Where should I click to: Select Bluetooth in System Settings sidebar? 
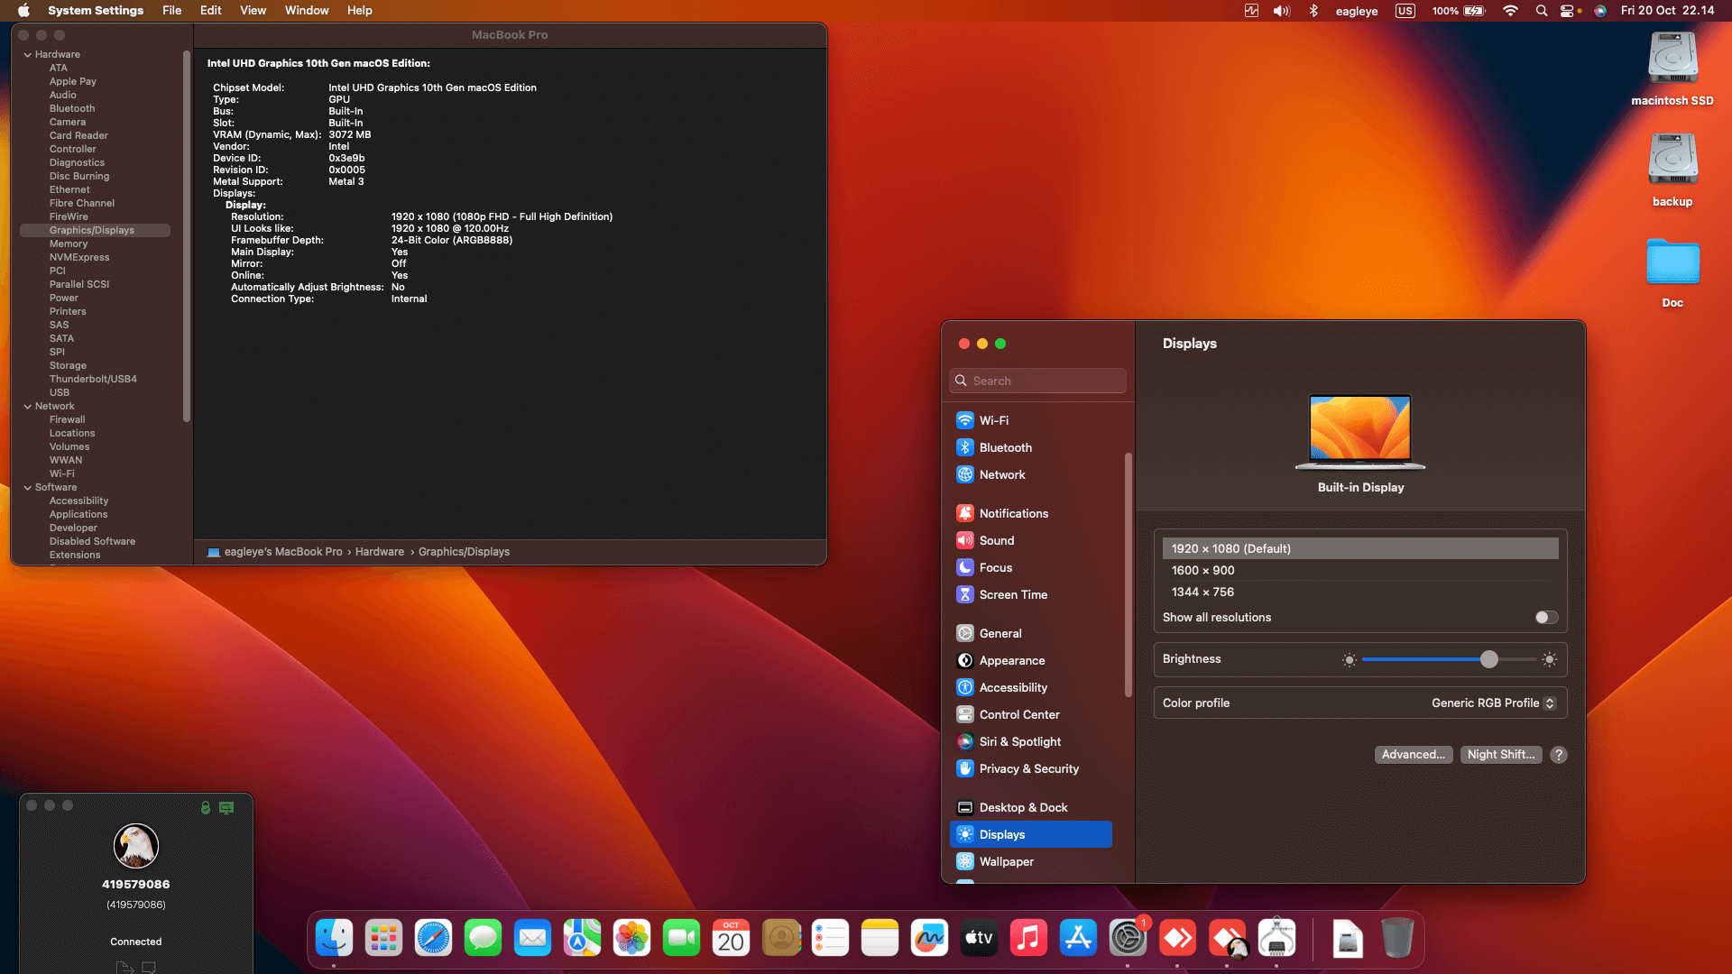pos(1005,447)
